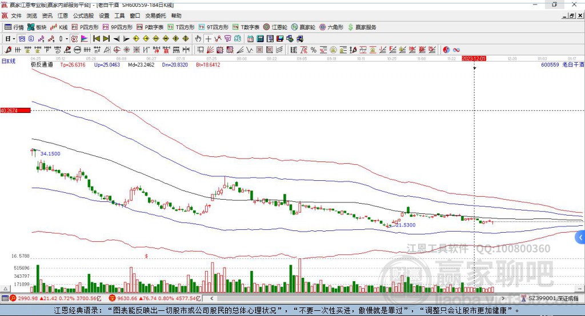Open the 工具 menu
Image resolution: width=585 pixels, height=316 pixels.
point(119,15)
